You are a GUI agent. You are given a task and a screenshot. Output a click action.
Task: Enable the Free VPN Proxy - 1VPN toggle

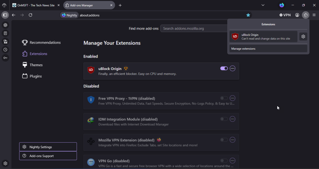tap(224, 98)
